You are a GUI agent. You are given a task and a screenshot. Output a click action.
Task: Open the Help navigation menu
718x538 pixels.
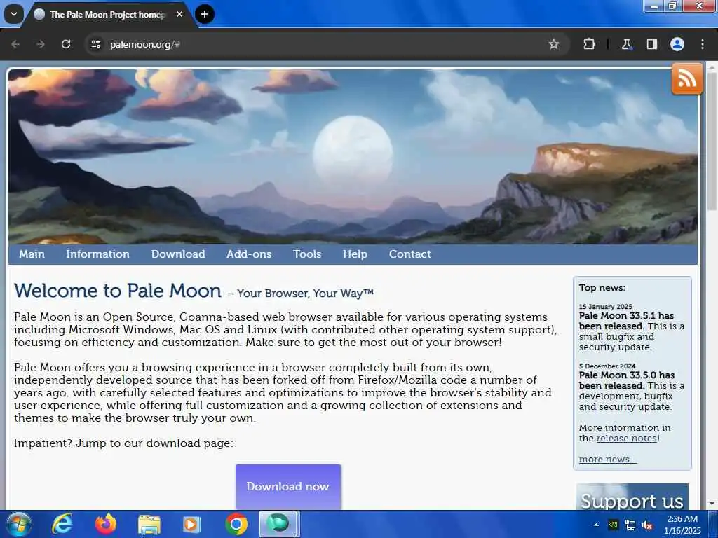pyautogui.click(x=355, y=254)
